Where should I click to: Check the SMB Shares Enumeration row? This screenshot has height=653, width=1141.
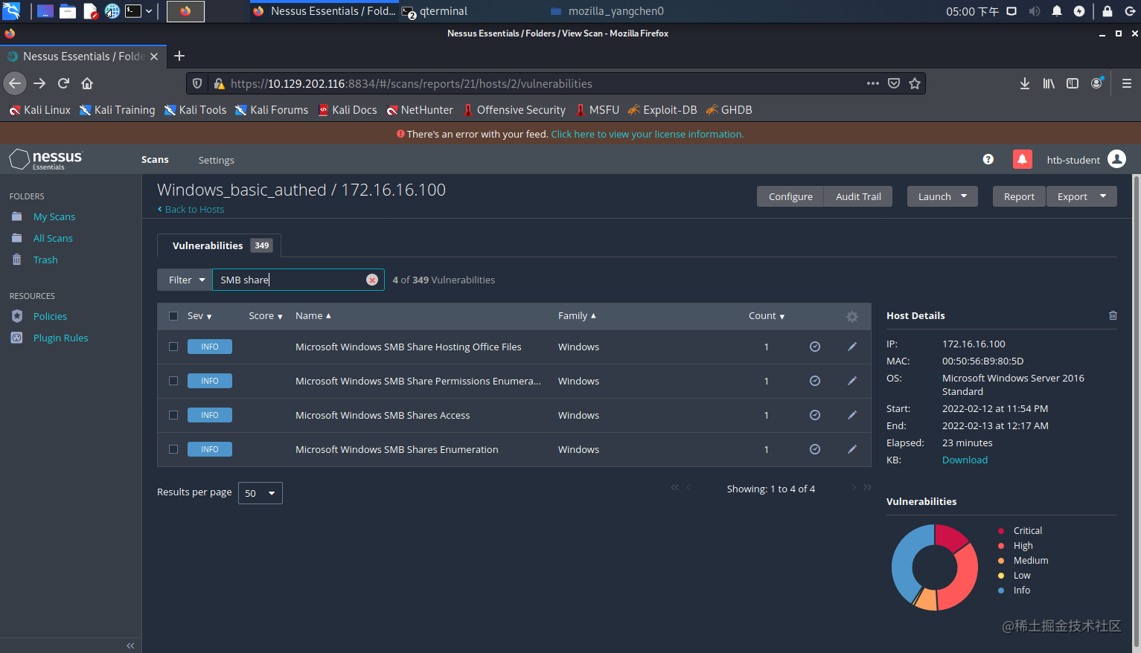(x=173, y=449)
